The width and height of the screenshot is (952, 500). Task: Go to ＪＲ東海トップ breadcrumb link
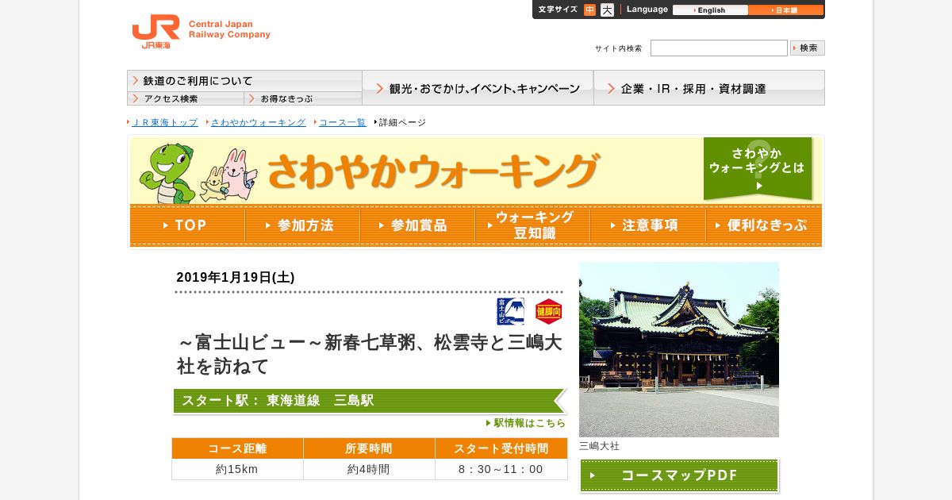pyautogui.click(x=164, y=122)
